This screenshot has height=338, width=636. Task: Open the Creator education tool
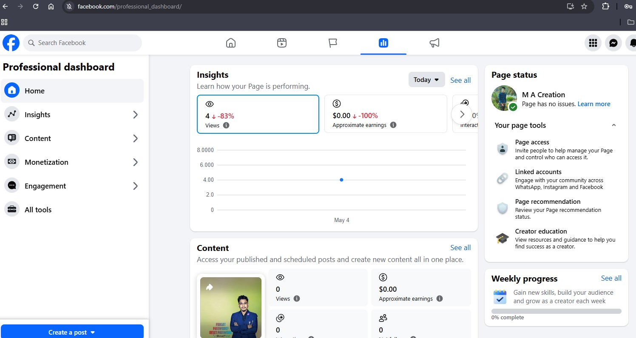557,238
